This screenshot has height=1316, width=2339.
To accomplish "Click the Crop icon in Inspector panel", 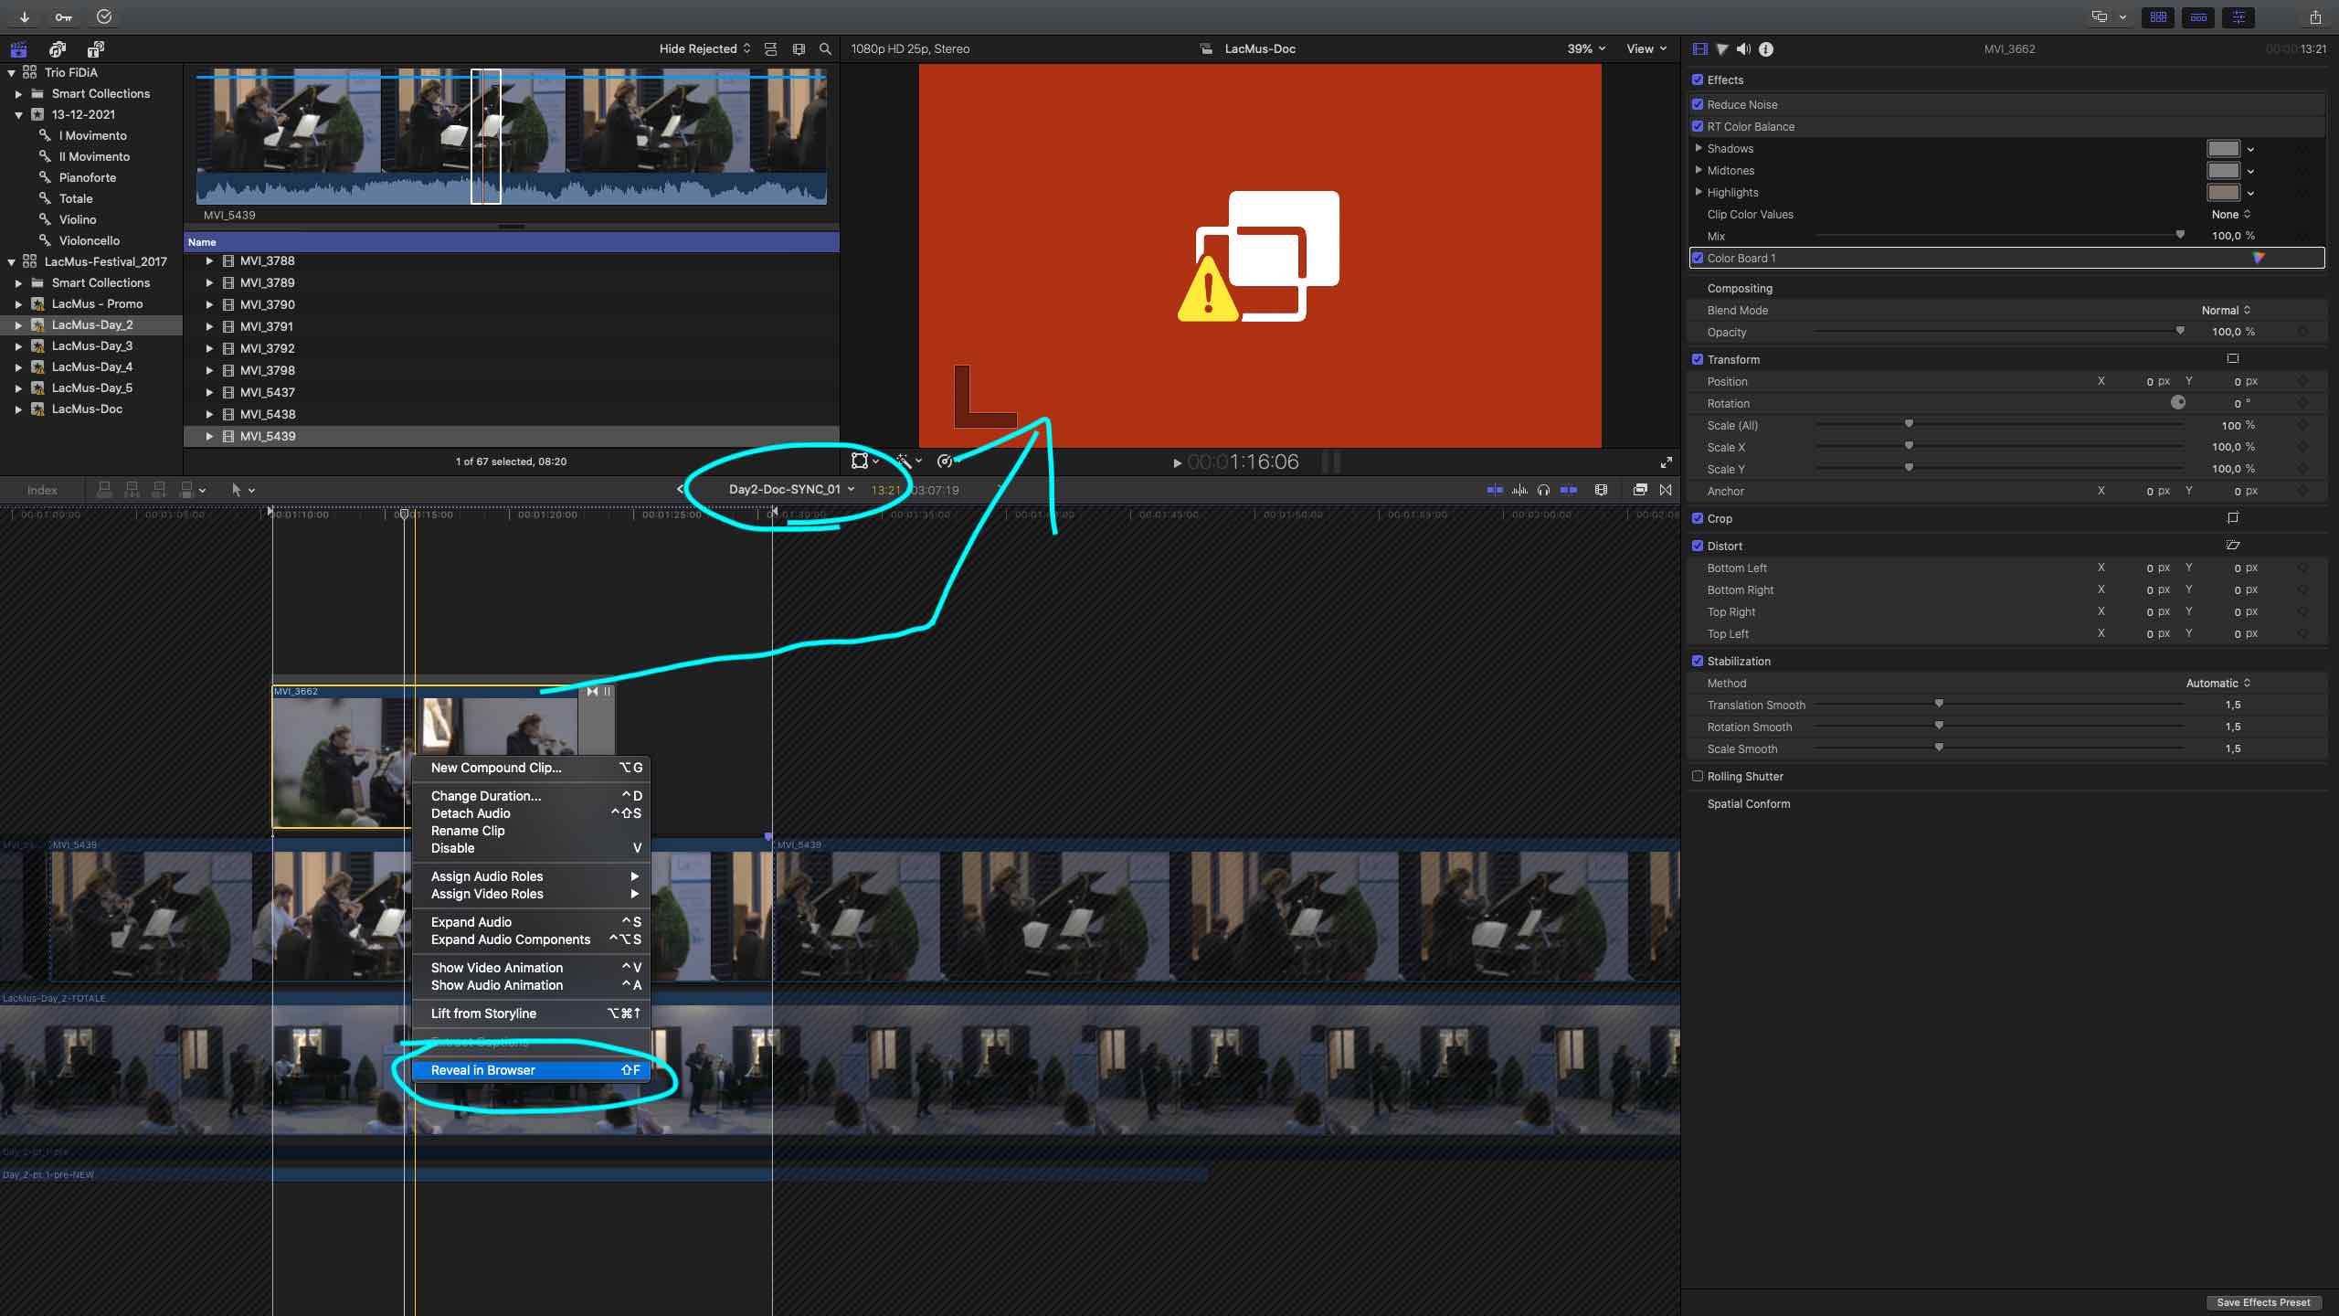I will pos(2235,517).
